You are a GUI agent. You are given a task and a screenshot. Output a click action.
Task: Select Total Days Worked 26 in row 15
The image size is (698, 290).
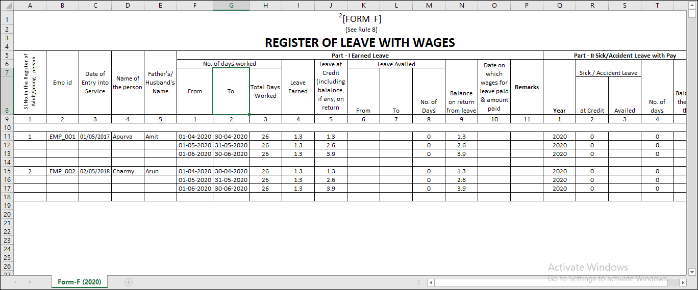pyautogui.click(x=265, y=171)
